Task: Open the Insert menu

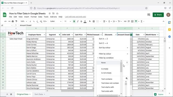Action: [26, 17]
